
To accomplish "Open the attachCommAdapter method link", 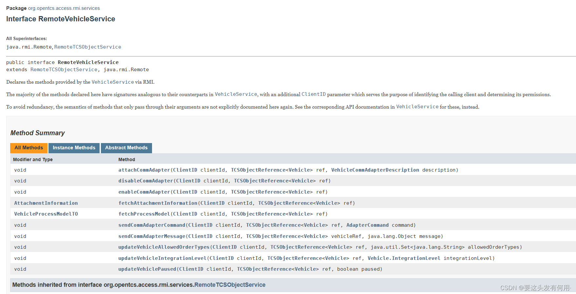I will (144, 170).
